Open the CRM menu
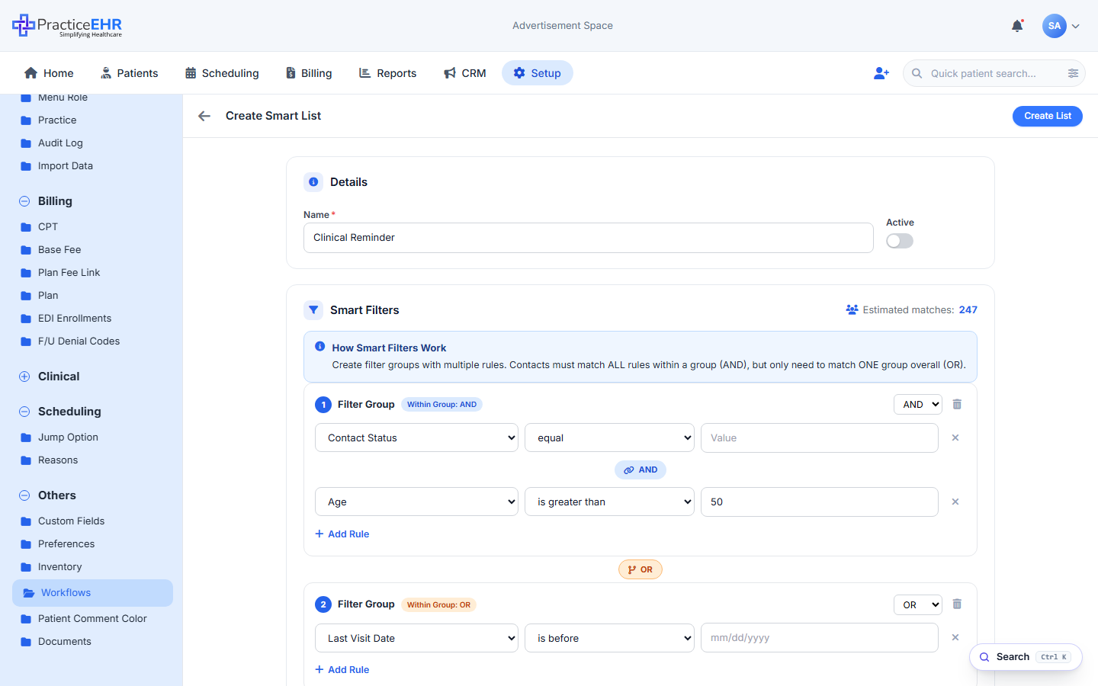Viewport: 1098px width, 686px height. [464, 73]
